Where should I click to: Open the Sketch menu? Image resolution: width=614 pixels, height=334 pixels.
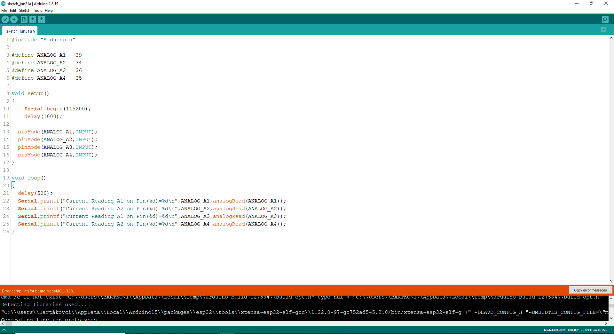25,11
